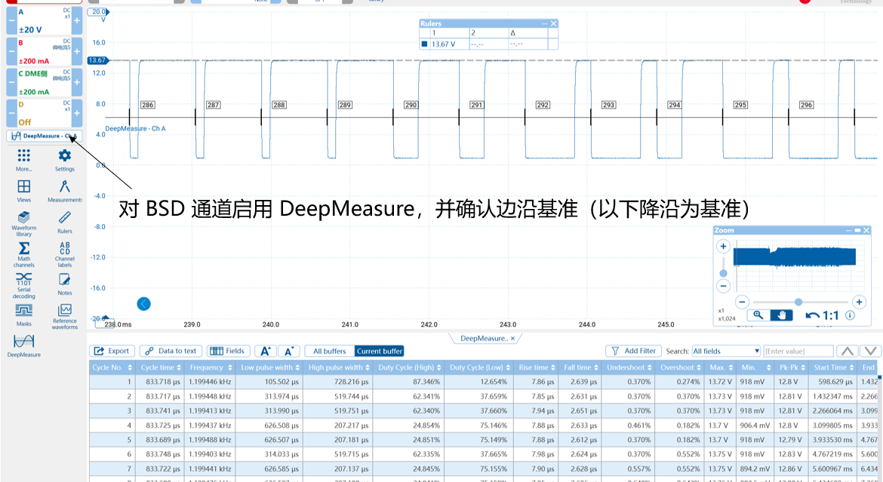Open Channel A settings panel

[44, 21]
